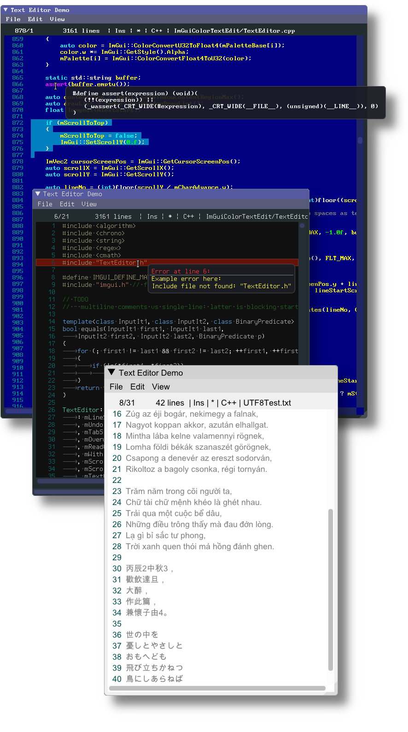Click line 16 'Zúg az éji bogár' text
Image resolution: width=408 pixels, height=732 pixels.
[x=192, y=414]
